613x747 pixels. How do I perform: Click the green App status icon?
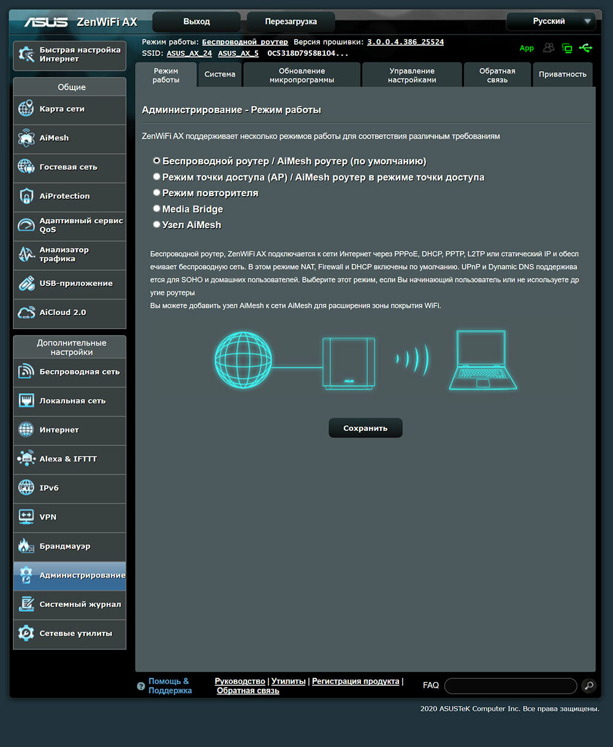pyautogui.click(x=527, y=48)
